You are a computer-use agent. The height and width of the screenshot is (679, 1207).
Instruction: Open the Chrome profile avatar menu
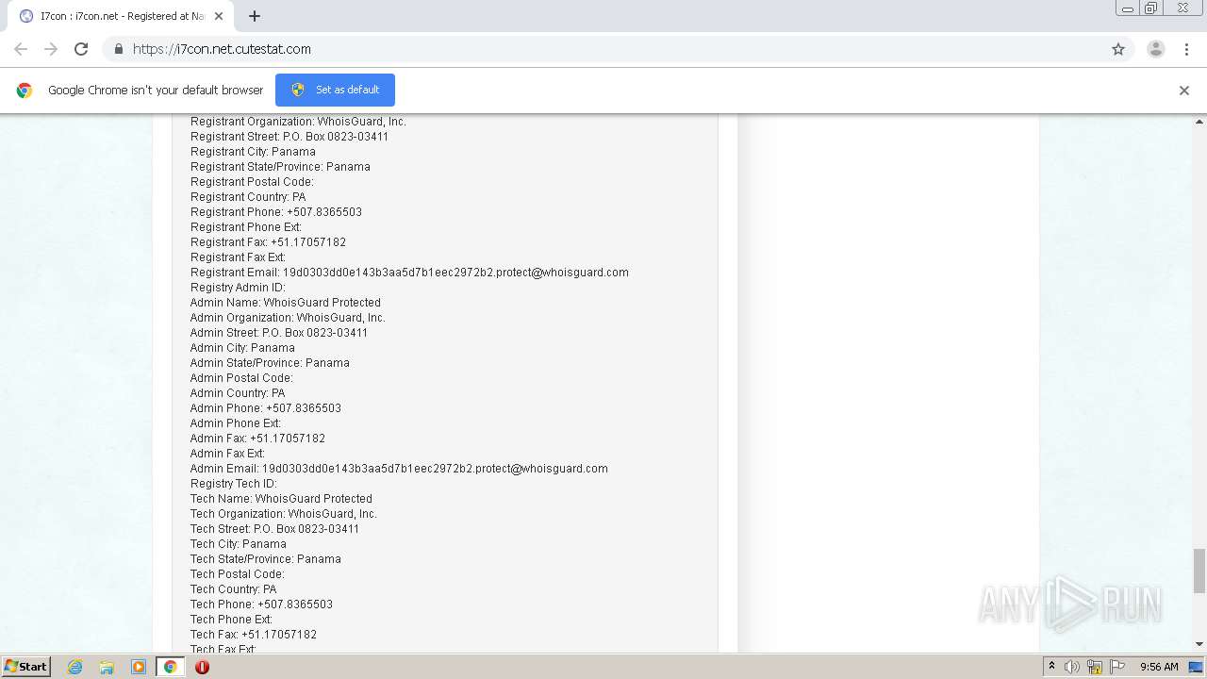[x=1156, y=49]
